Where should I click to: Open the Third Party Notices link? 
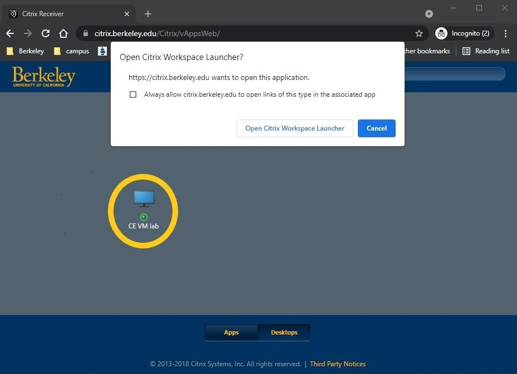[338, 364]
